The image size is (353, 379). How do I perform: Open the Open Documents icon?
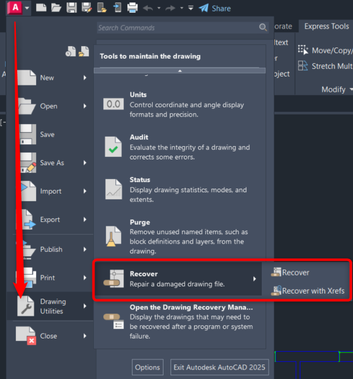click(x=84, y=51)
